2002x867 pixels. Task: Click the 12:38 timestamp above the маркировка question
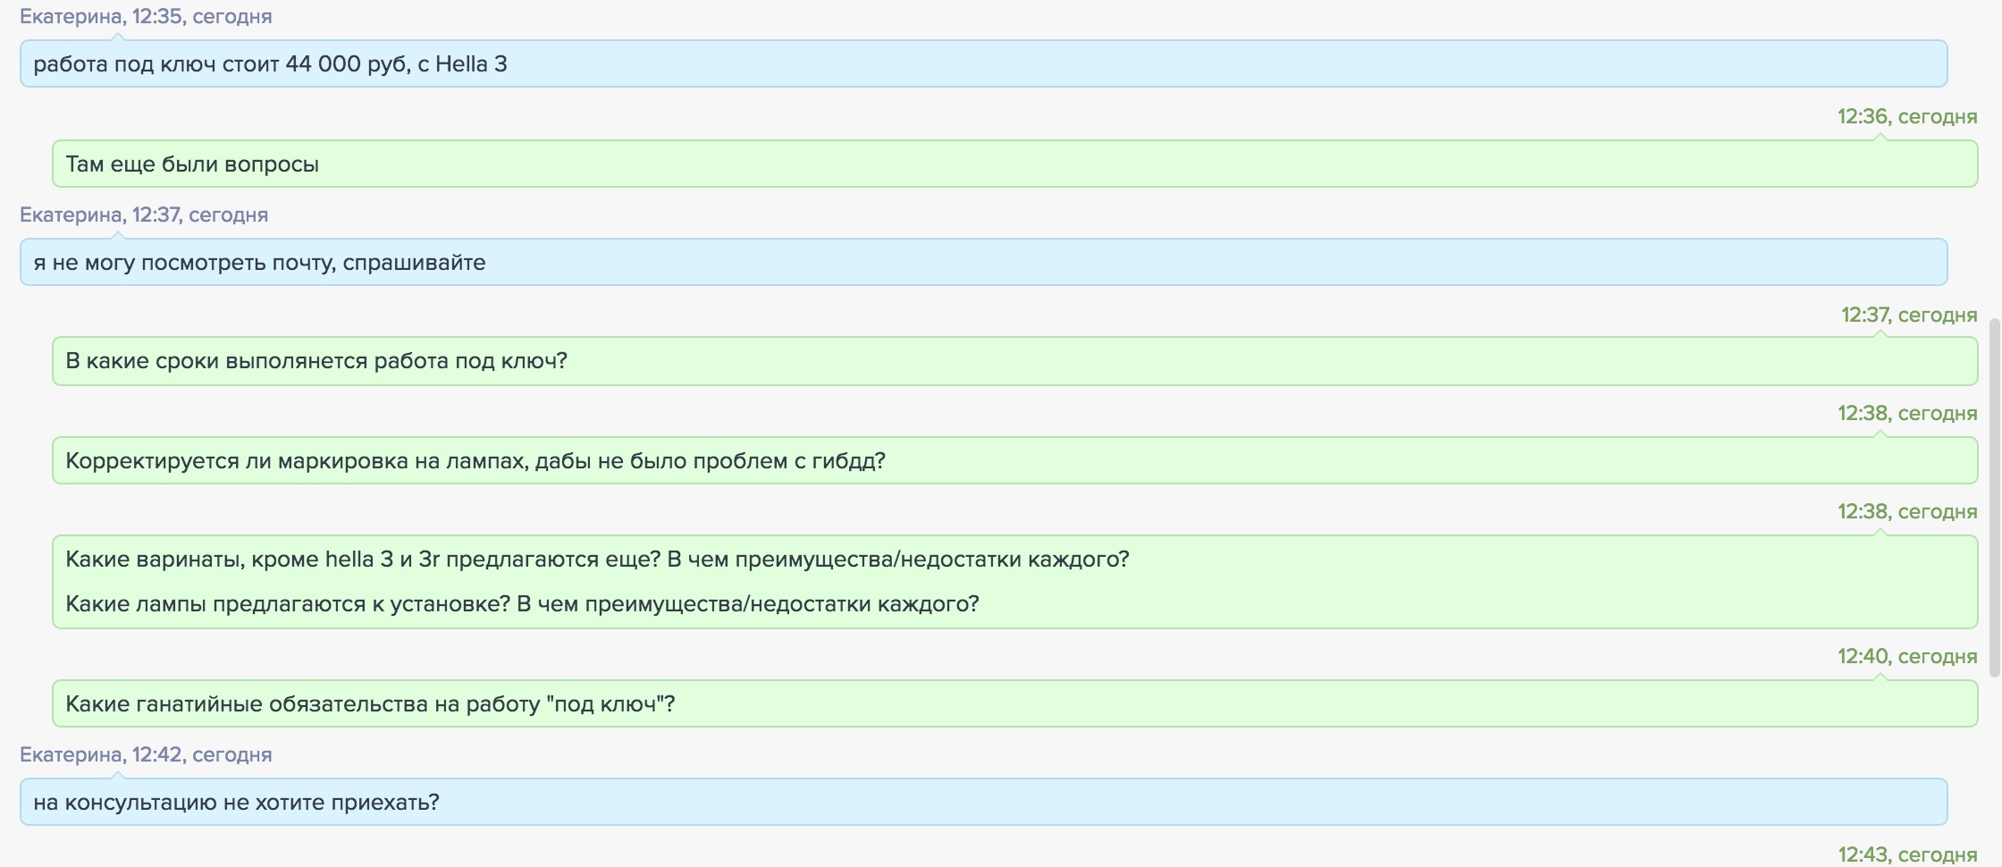1906,413
